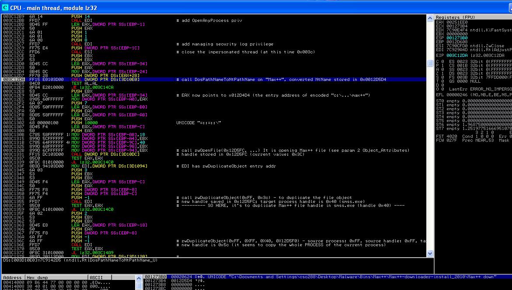Click the comment about closing the impersonated thread
The width and height of the screenshot is (512, 290).
tap(246, 52)
